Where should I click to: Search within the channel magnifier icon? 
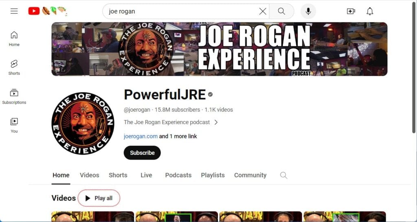[283, 175]
